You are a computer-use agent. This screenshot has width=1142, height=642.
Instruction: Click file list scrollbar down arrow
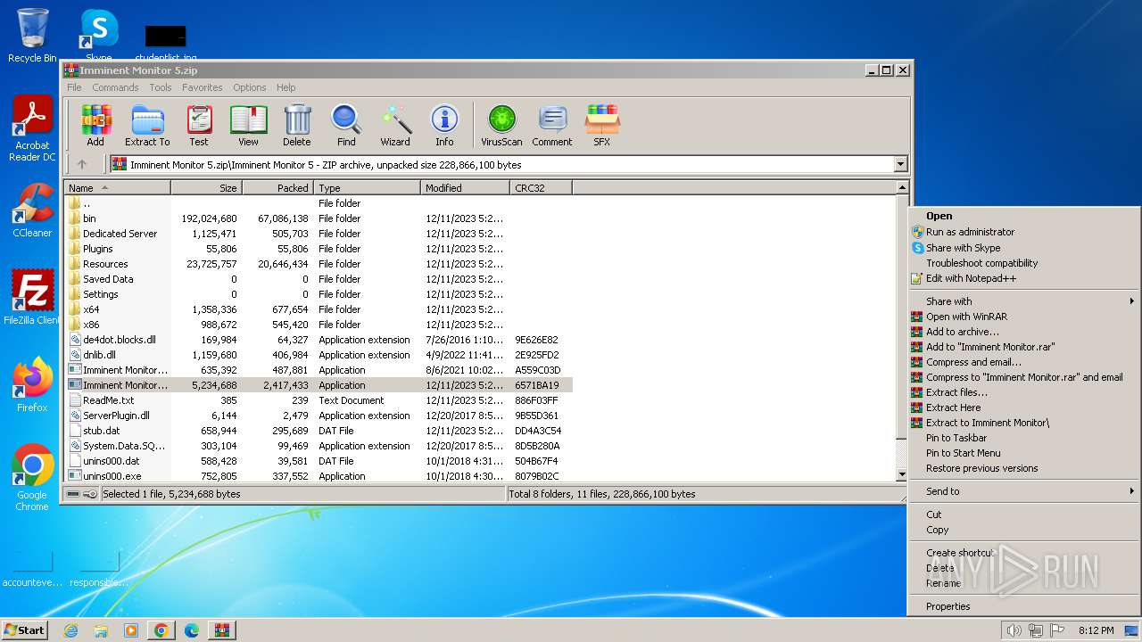click(902, 475)
